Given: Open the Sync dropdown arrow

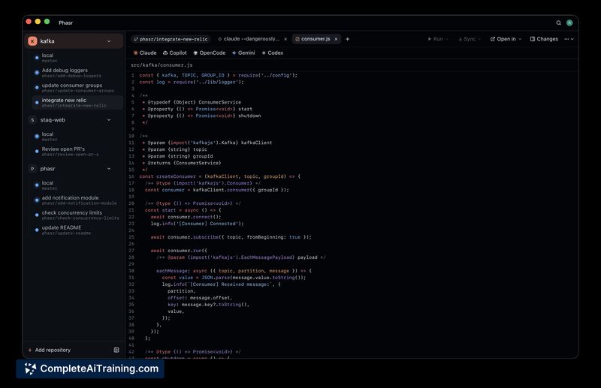Looking at the screenshot, I should click(479, 39).
